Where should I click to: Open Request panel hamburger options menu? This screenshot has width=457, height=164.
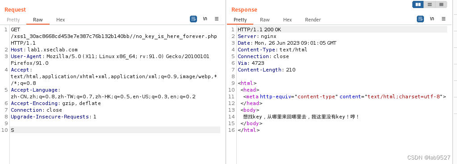[x=217, y=19]
